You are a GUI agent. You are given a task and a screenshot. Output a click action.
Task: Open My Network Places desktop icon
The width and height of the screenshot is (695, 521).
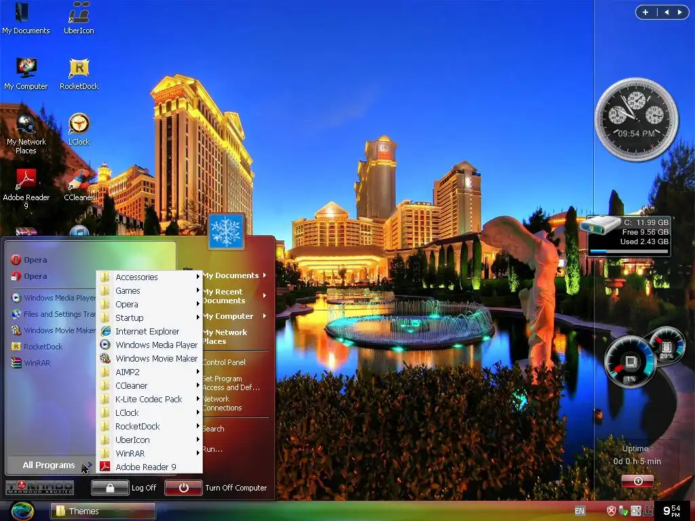[x=26, y=134]
